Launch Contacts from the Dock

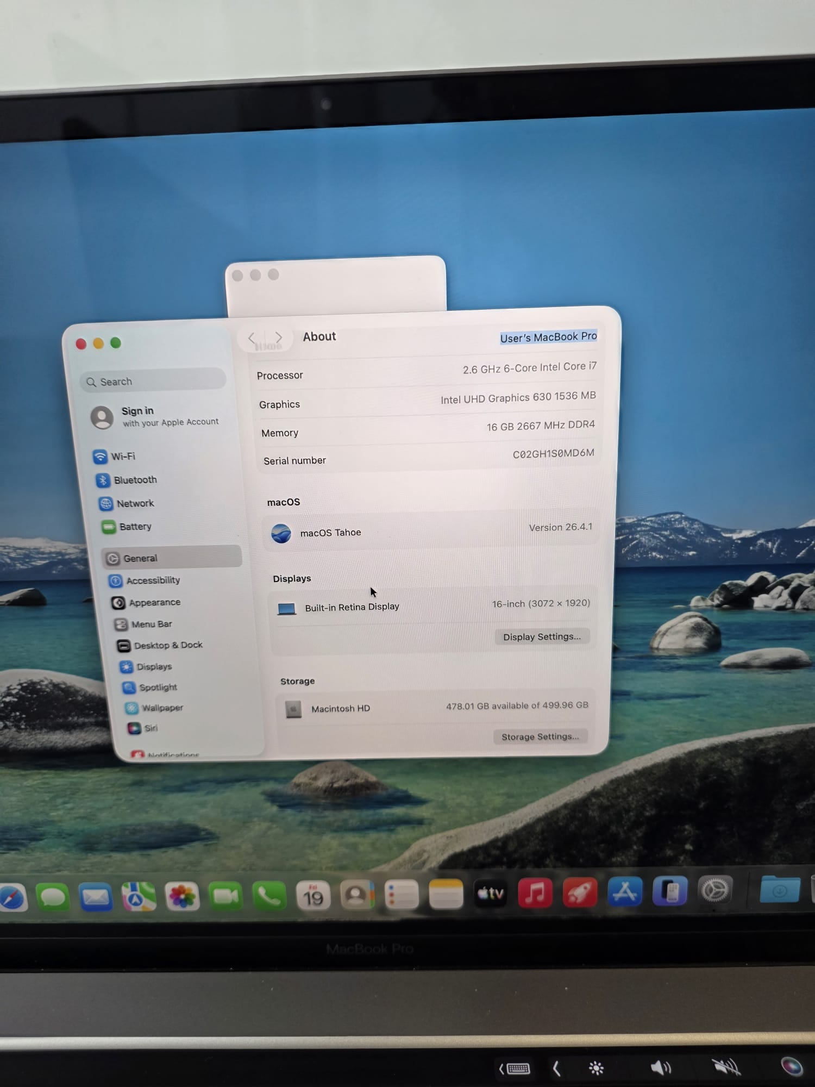click(357, 895)
